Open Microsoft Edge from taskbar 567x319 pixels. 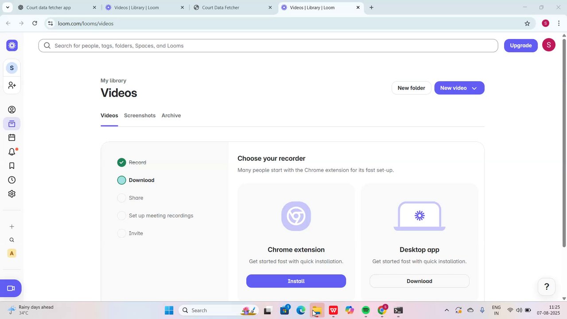click(x=301, y=310)
